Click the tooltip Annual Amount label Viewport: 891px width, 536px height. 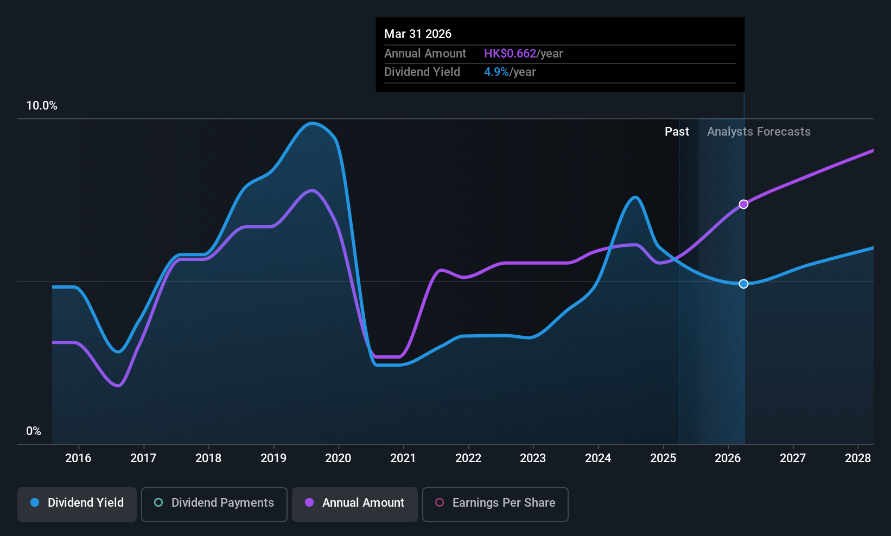coord(425,53)
